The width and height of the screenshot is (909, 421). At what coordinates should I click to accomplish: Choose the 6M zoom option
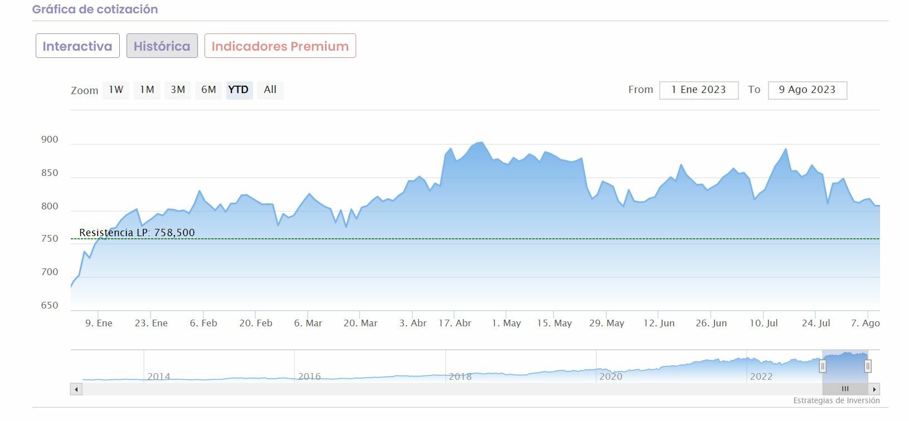coord(208,90)
